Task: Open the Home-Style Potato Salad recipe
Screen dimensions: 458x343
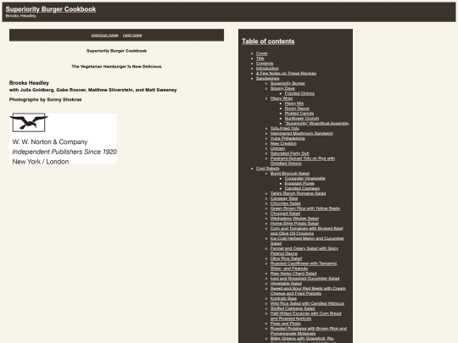Action: (294, 224)
